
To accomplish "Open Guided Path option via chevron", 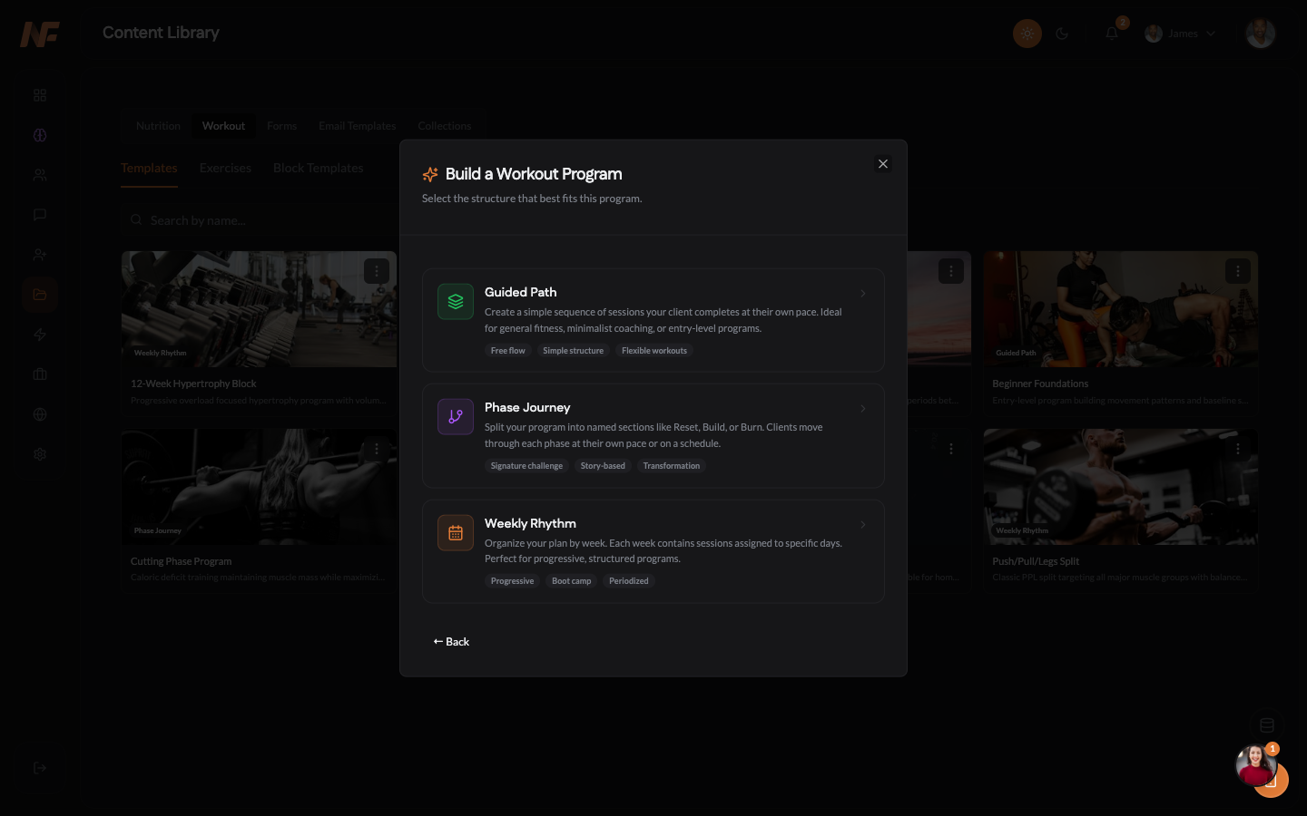I will (x=863, y=294).
